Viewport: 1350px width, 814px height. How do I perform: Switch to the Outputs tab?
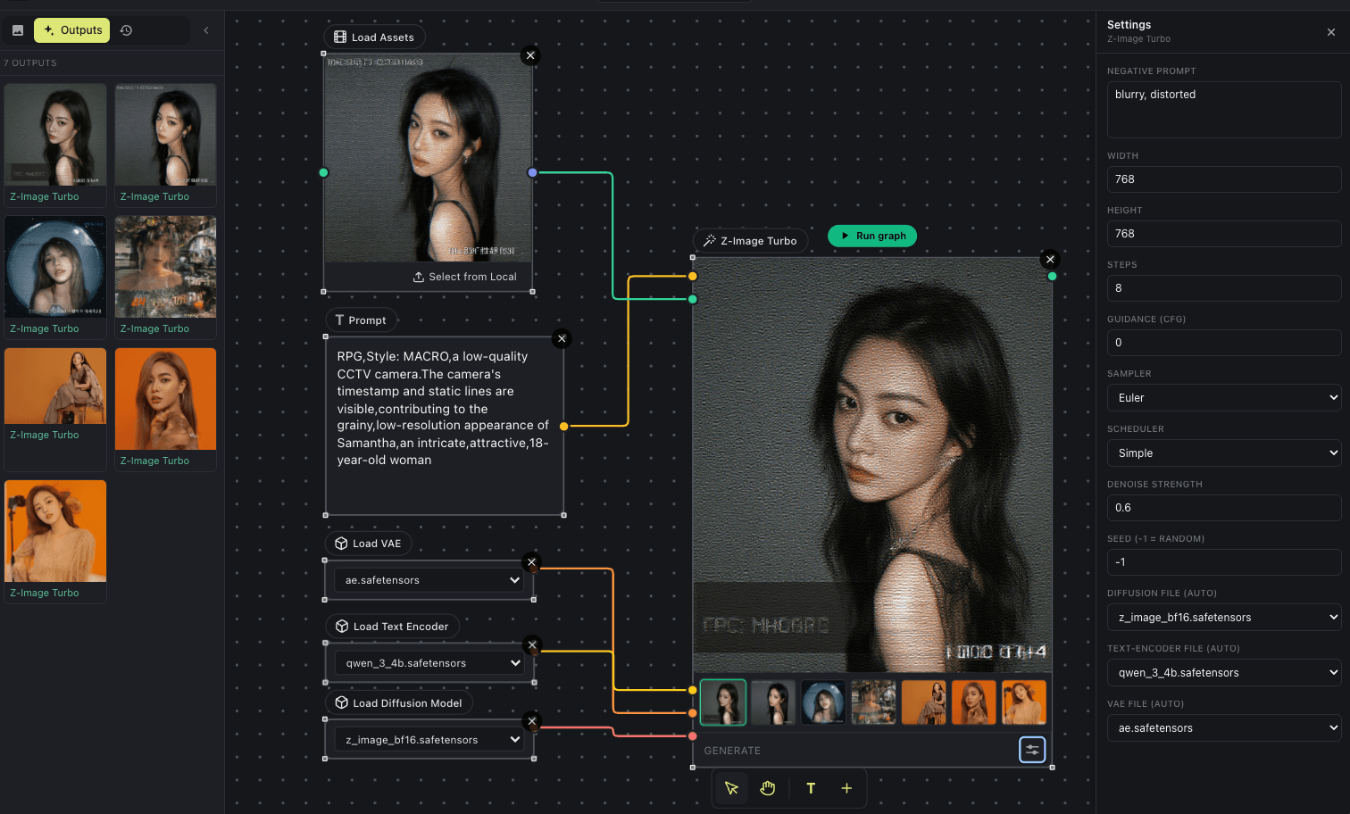tap(72, 30)
